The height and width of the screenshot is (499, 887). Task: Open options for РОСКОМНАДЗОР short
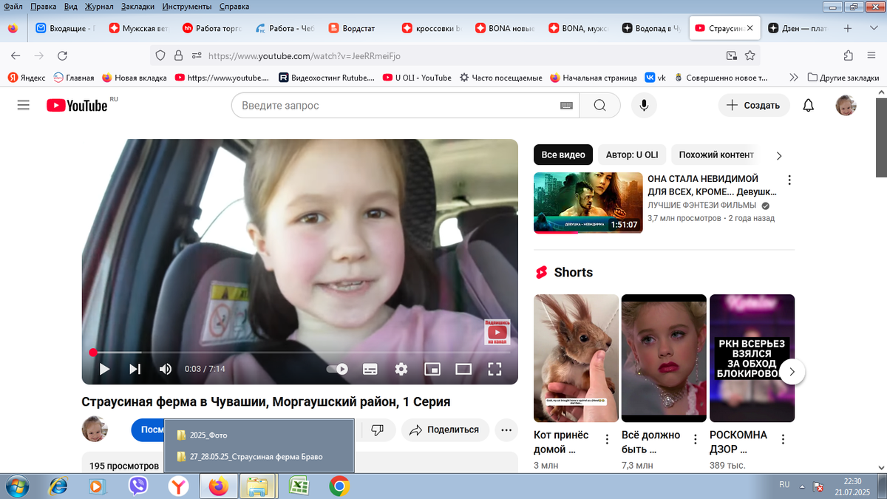[784, 439]
